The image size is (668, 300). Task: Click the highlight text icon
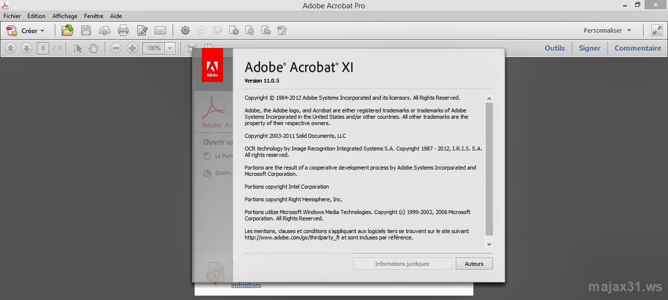tap(218, 30)
